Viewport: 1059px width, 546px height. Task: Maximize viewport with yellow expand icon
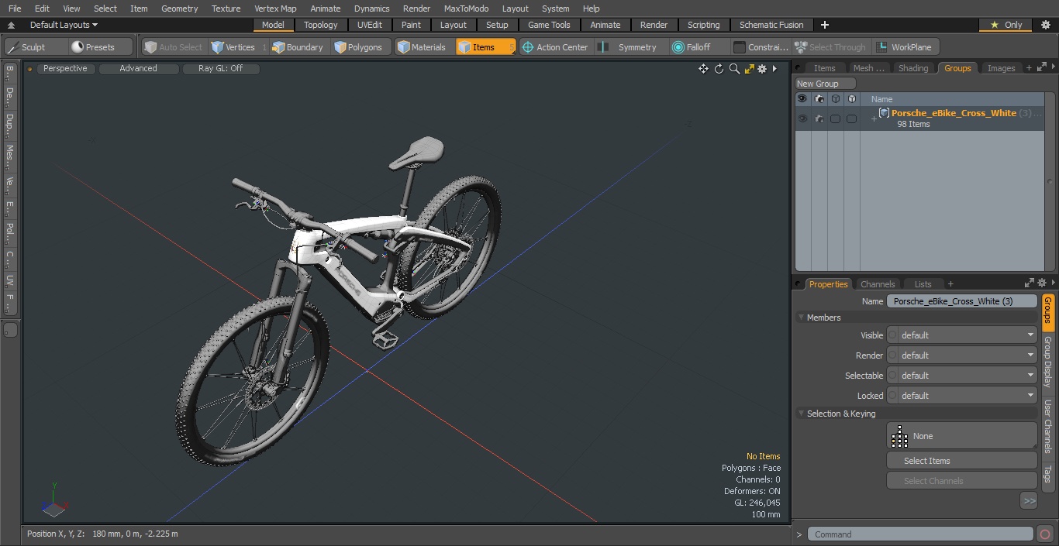click(x=749, y=69)
